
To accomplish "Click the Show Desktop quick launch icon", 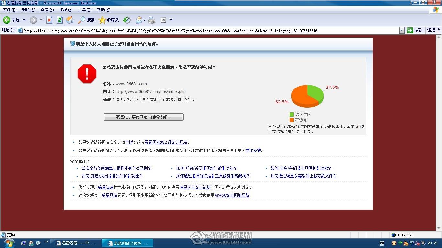I will click(24, 243).
